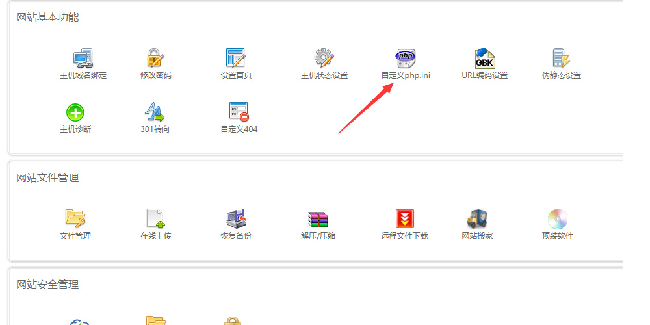Screen dimensions: 650x325
Task: Click the folder icon under 网站安全管理
Action: (x=155, y=320)
